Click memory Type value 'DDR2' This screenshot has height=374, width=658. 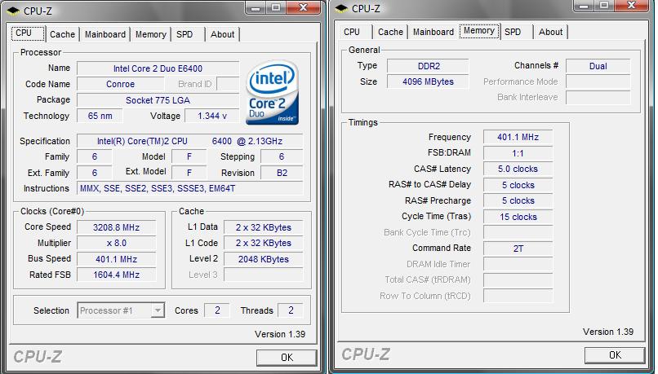click(428, 66)
